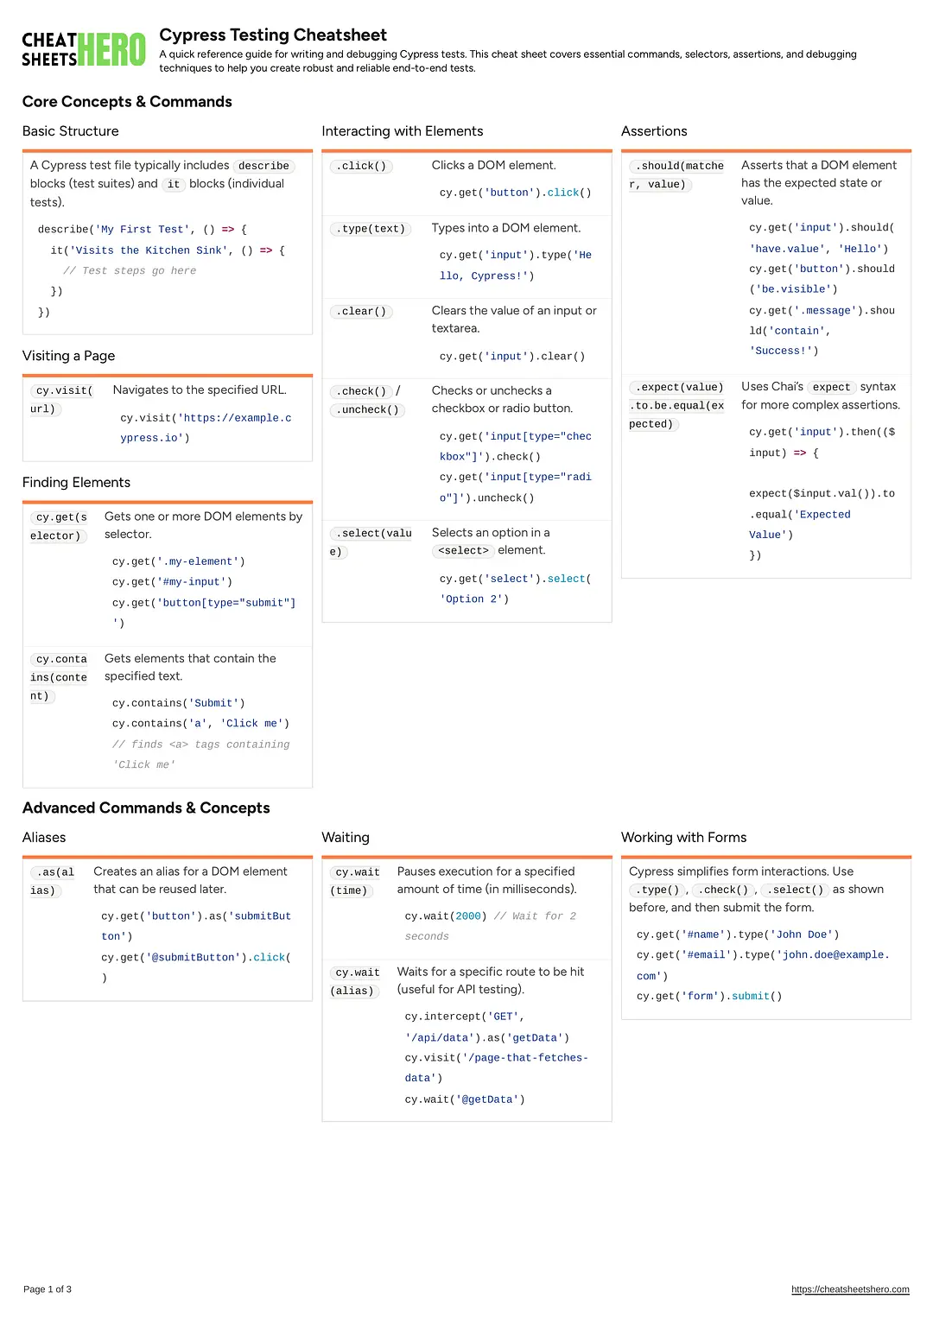Click the Finding Elements section title
933x1318 pixels.
76,482
